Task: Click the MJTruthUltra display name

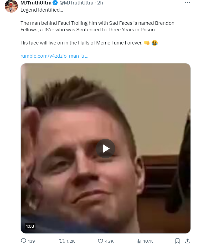Action: [36, 3]
